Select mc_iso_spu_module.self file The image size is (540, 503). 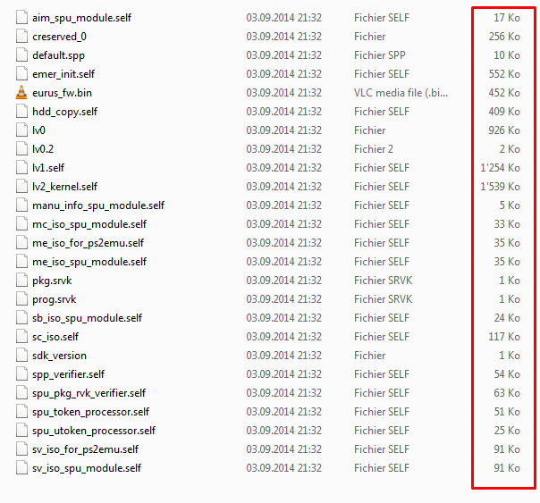89,224
